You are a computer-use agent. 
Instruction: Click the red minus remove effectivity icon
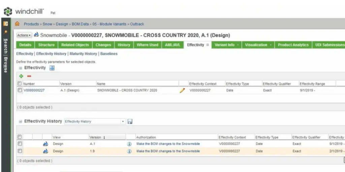click(x=29, y=76)
